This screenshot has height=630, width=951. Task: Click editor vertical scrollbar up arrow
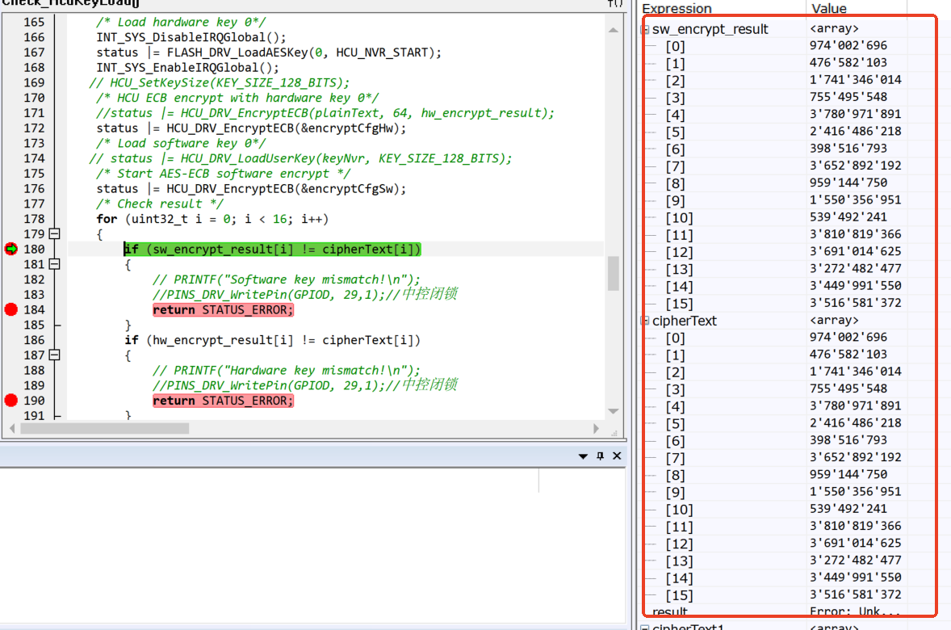614,30
